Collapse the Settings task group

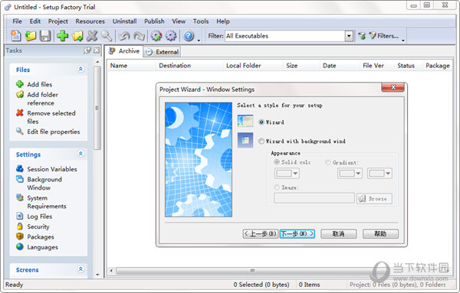click(80, 154)
